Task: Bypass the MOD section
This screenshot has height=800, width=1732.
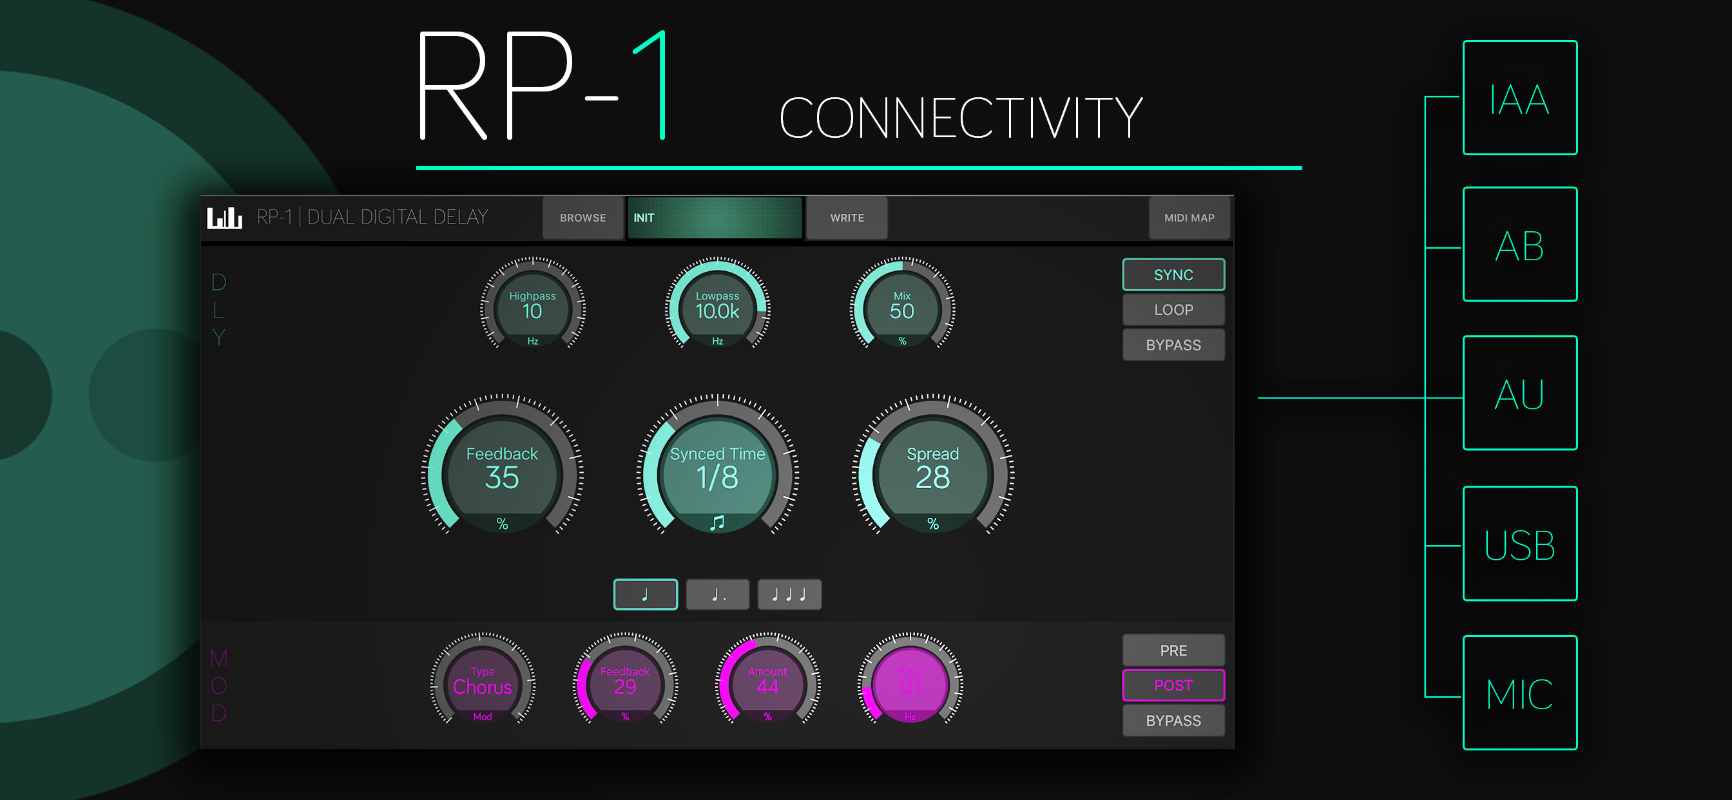Action: [x=1173, y=720]
